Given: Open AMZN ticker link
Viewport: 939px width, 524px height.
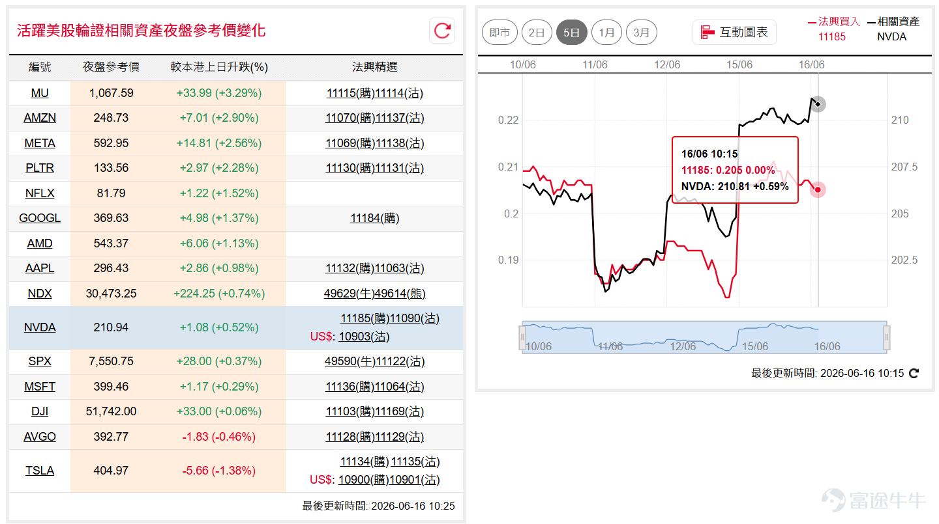Looking at the screenshot, I should 40,118.
